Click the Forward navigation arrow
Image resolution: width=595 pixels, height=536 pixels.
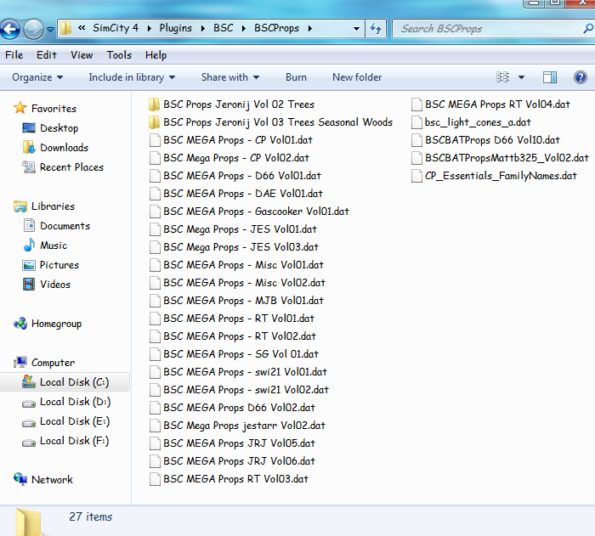pyautogui.click(x=33, y=29)
